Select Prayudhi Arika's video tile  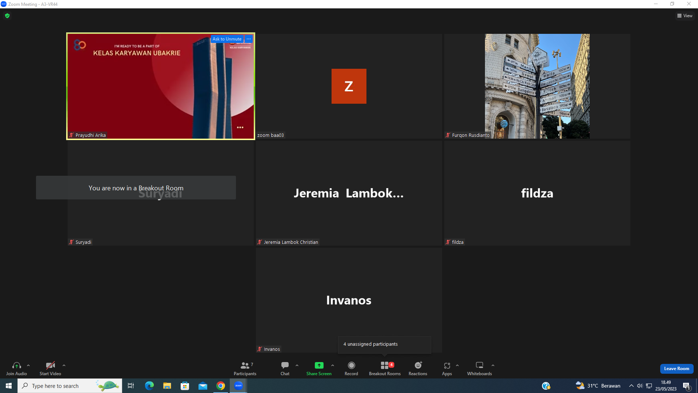click(160, 86)
